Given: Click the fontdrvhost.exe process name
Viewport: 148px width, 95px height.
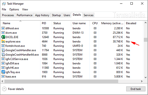Looking at the screenshot, I should click(x=15, y=46).
